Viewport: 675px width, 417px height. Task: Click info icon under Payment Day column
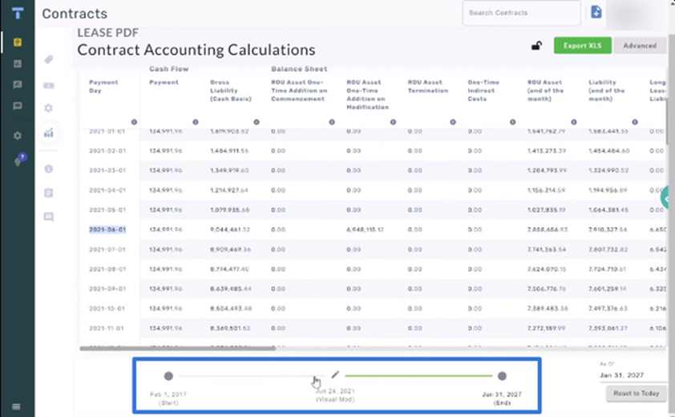click(133, 123)
